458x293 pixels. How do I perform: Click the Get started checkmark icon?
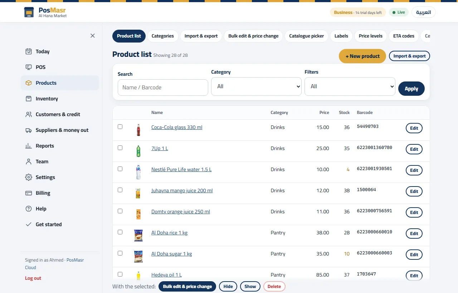(x=29, y=224)
